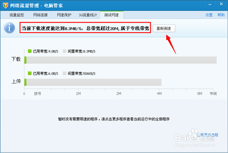228x153 pixels.
Task: Click the download 已用带宽:9.0B/S legend
Action: [x=43, y=51]
